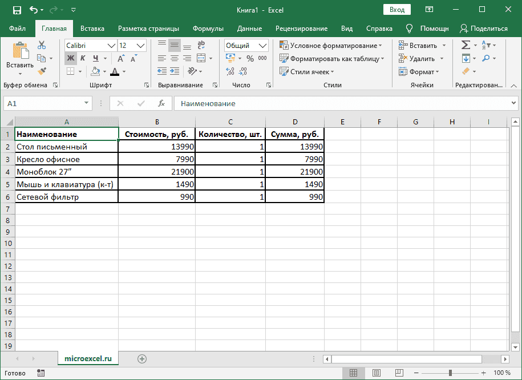Open the Формулы ribbon tab
Image resolution: width=522 pixels, height=380 pixels.
(208, 28)
